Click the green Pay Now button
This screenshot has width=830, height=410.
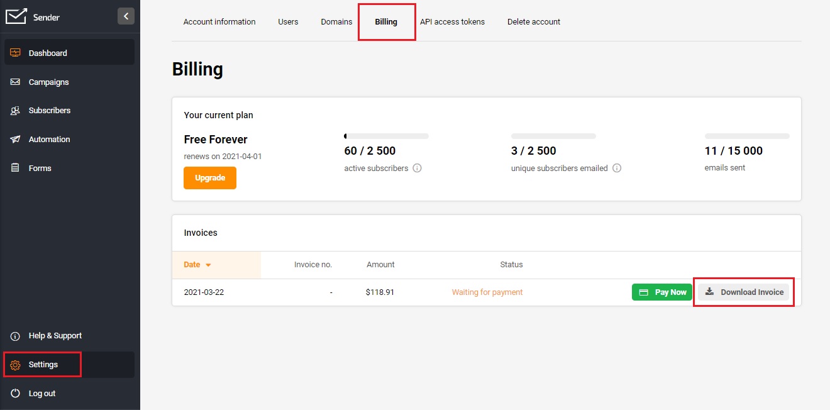(x=662, y=292)
